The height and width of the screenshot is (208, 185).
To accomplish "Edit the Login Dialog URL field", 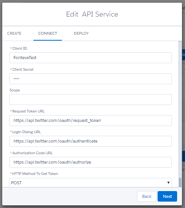I will (90, 141).
